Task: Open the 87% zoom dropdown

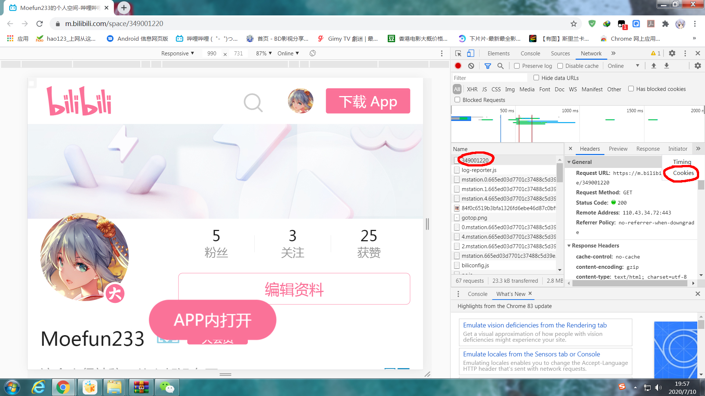Action: (264, 54)
